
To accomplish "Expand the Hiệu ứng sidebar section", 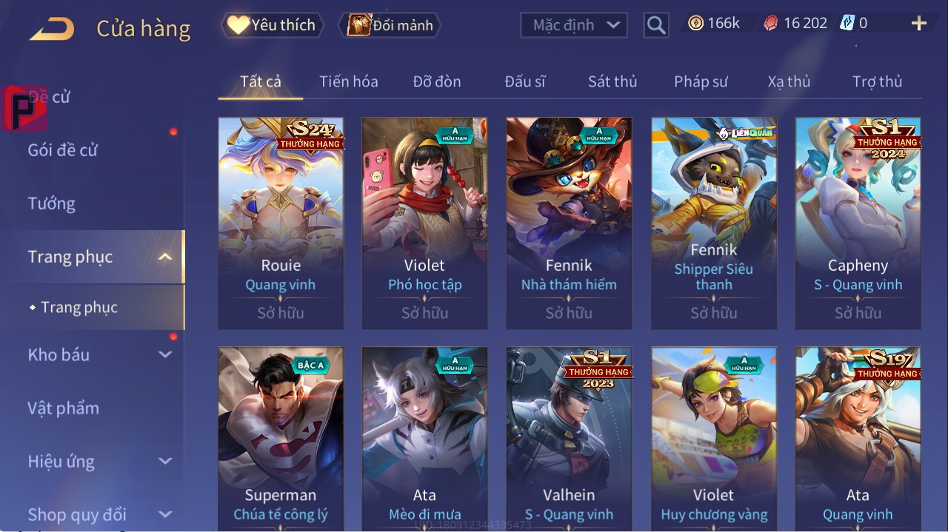I will 165,461.
